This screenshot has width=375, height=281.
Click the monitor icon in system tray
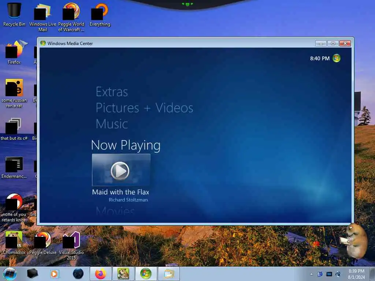(x=329, y=274)
